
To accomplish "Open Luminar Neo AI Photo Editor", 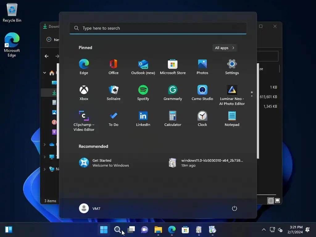I will coord(232,95).
